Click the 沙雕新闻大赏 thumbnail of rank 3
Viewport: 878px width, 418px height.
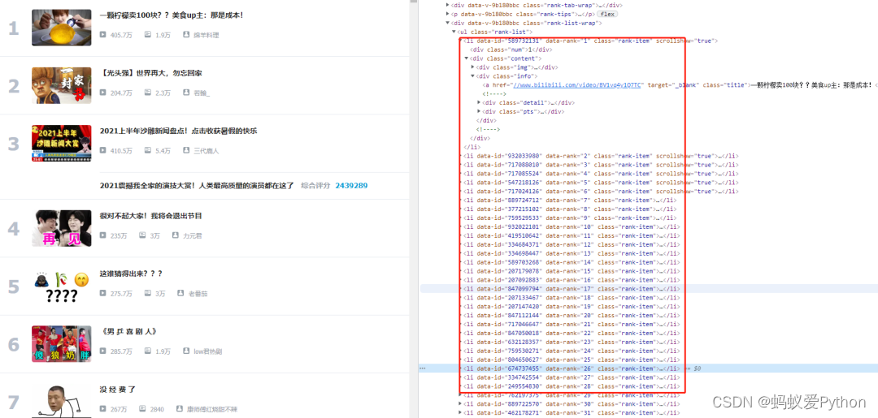click(x=62, y=143)
